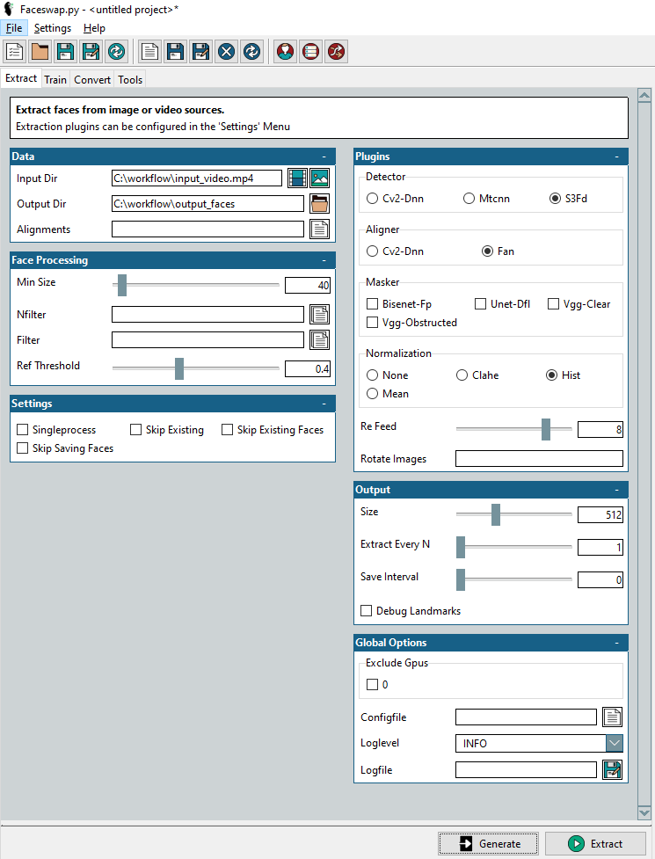Viewport: 655px width, 859px height.
Task: Switch to the Tools tab
Action: (130, 79)
